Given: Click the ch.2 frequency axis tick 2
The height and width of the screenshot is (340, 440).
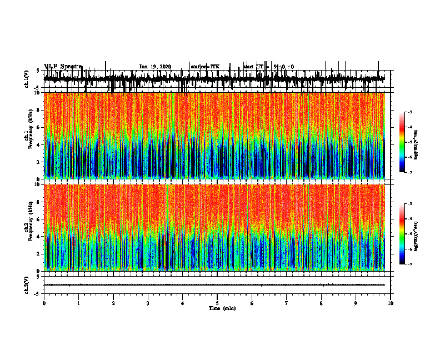Looking at the screenshot, I should click(38, 254).
